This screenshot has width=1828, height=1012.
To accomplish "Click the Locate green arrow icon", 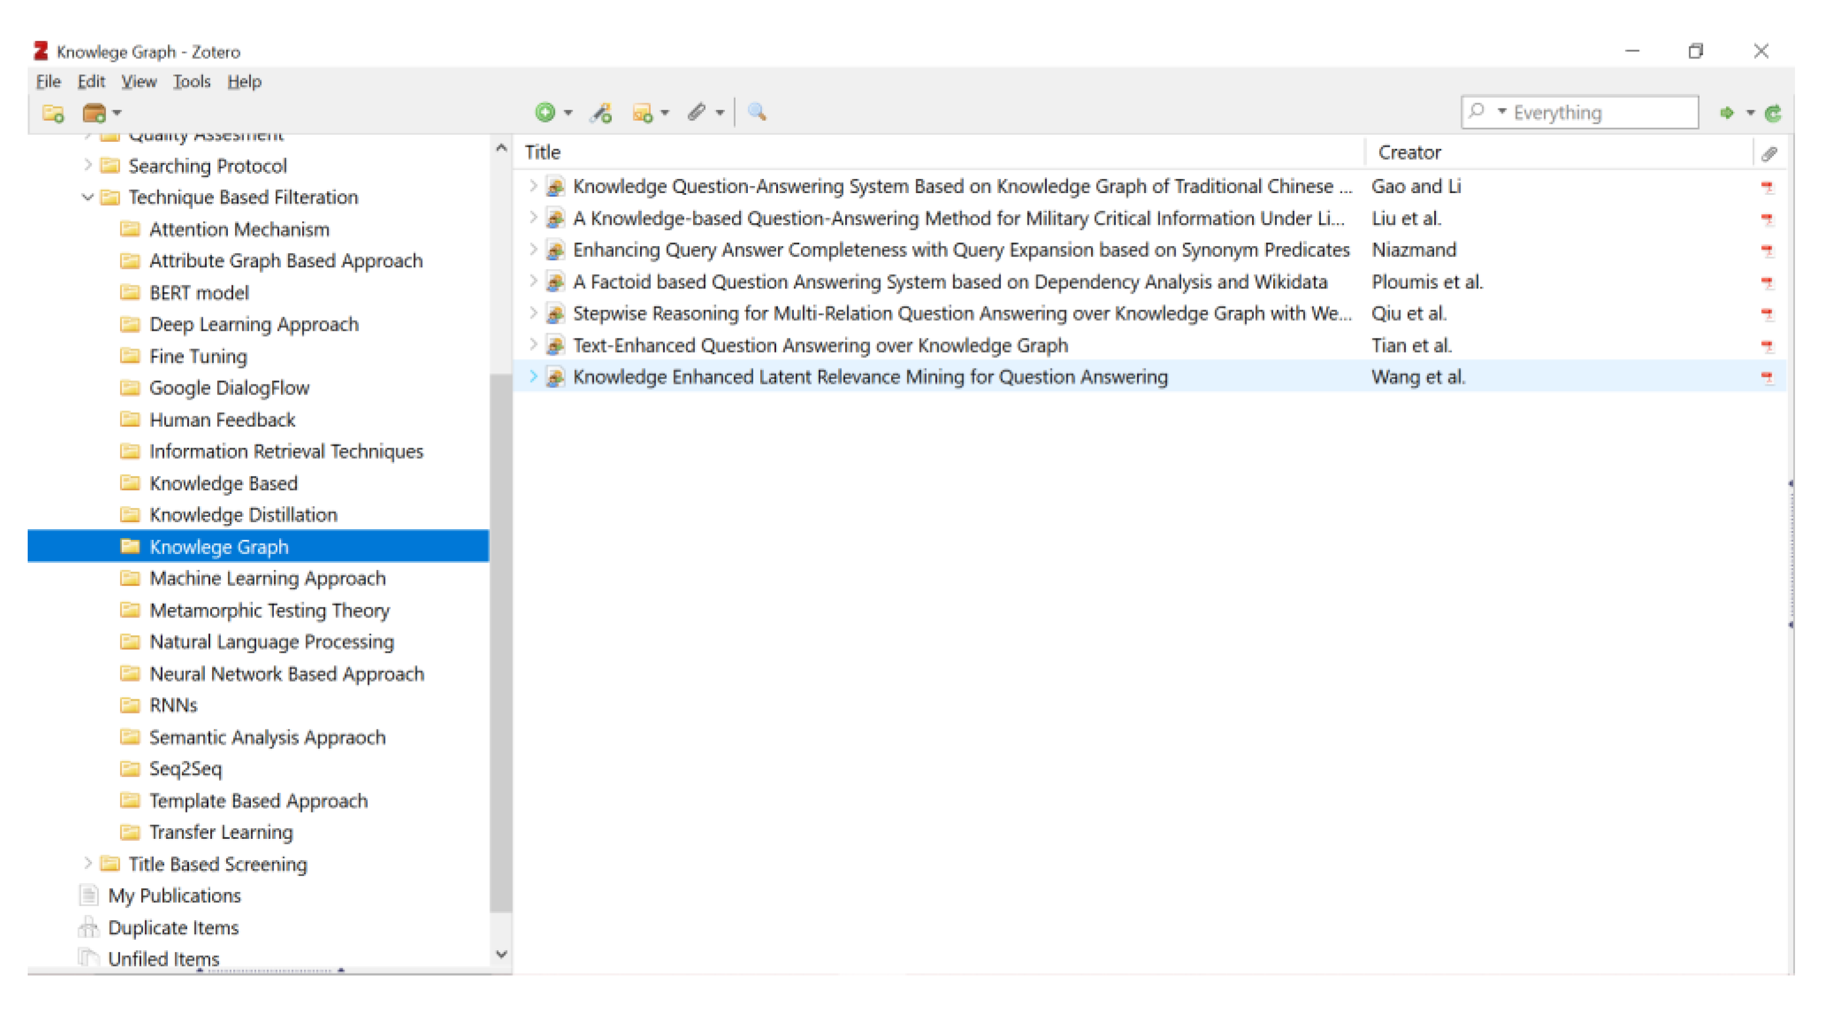I will click(1727, 113).
